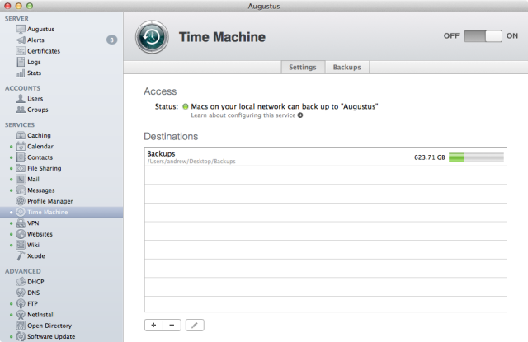Click the /Users/andrew/Desktop/Backups path text
Screen dimensions: 528x342
pos(191,162)
